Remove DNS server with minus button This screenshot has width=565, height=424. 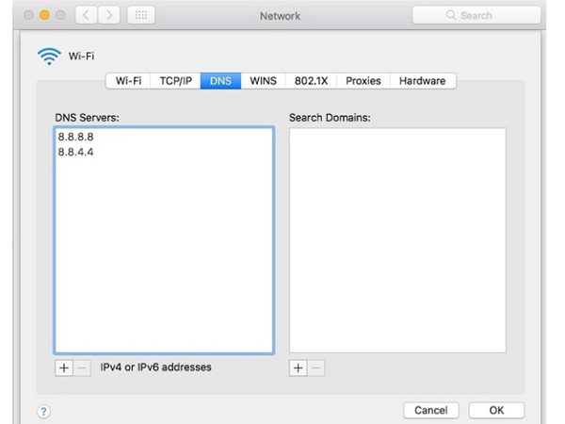tap(82, 367)
